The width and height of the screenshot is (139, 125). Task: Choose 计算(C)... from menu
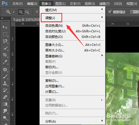point(73,92)
